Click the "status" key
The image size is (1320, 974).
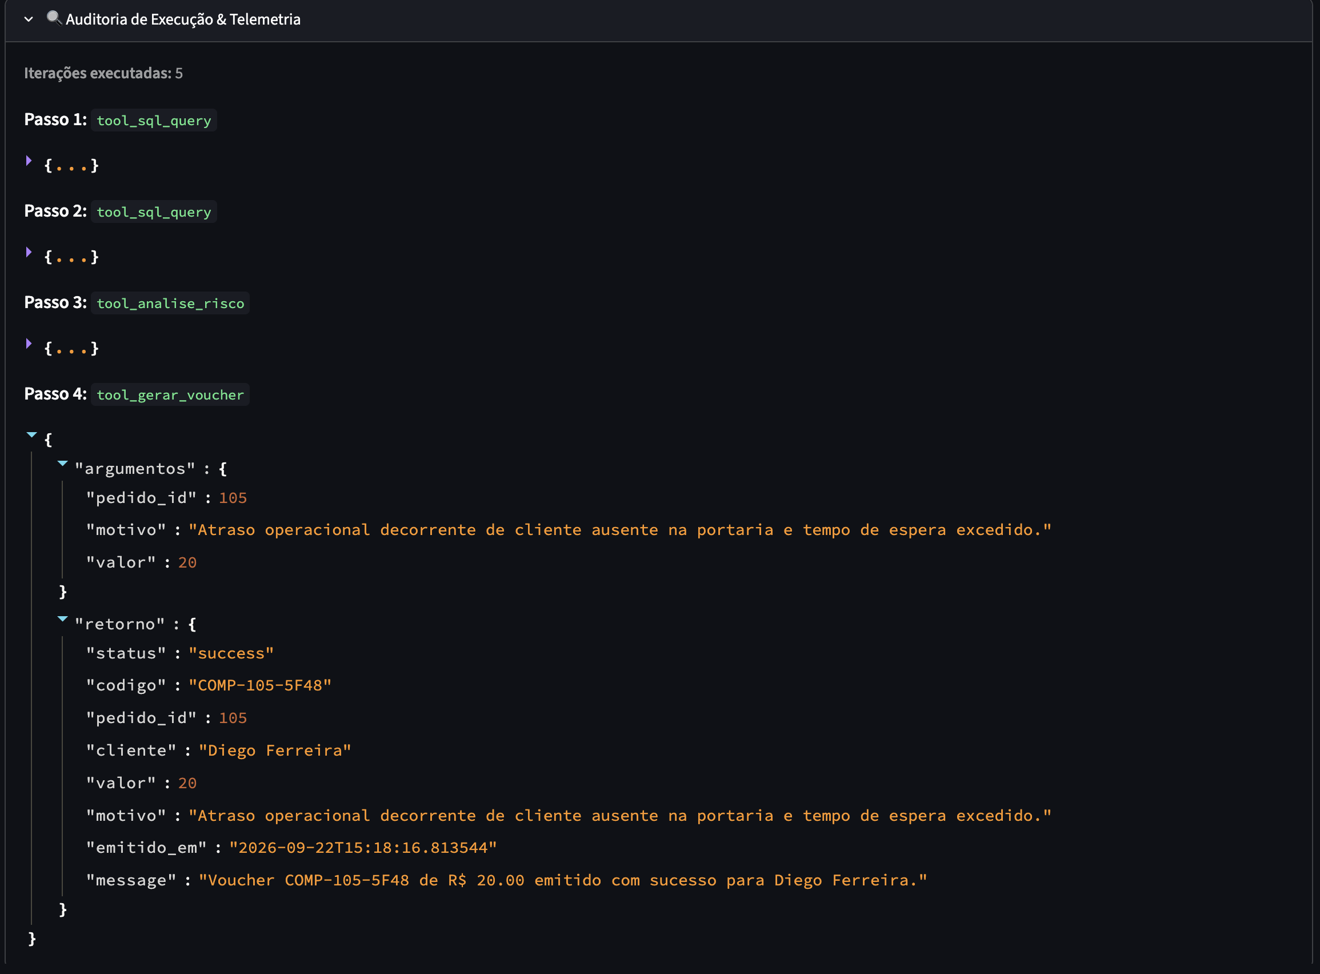tap(126, 653)
